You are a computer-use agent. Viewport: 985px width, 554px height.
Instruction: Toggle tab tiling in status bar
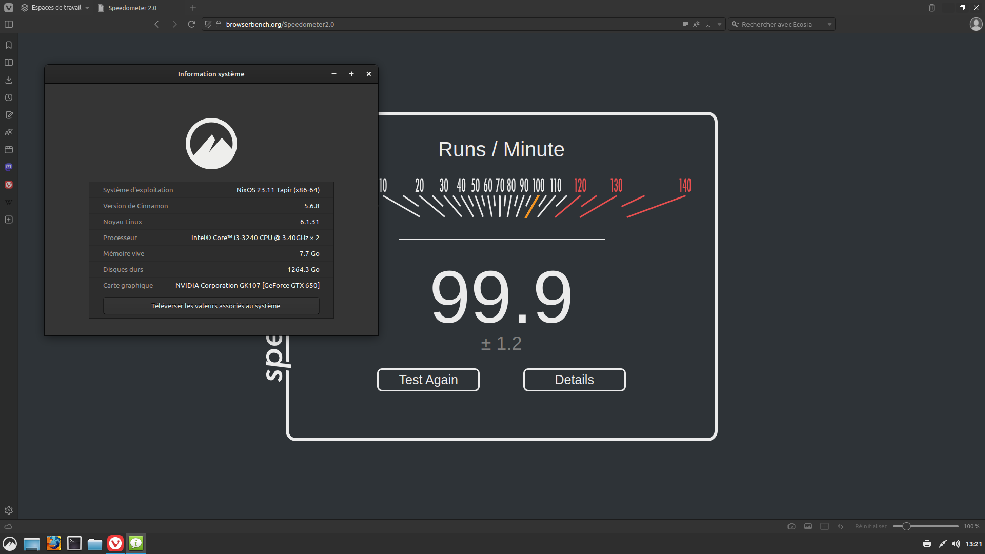click(x=824, y=526)
